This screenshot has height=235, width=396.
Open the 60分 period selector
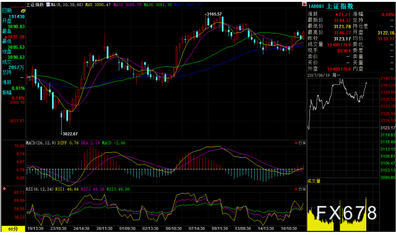(13, 229)
